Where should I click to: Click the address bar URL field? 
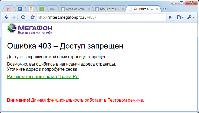click(101, 17)
